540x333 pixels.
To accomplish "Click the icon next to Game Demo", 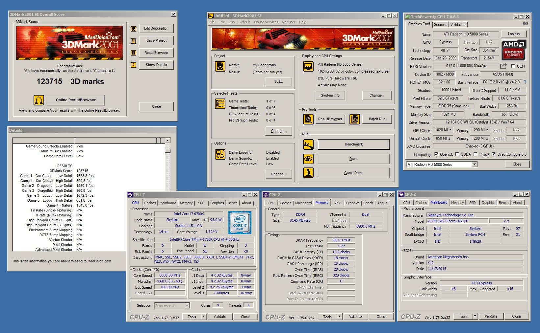I will point(308,173).
